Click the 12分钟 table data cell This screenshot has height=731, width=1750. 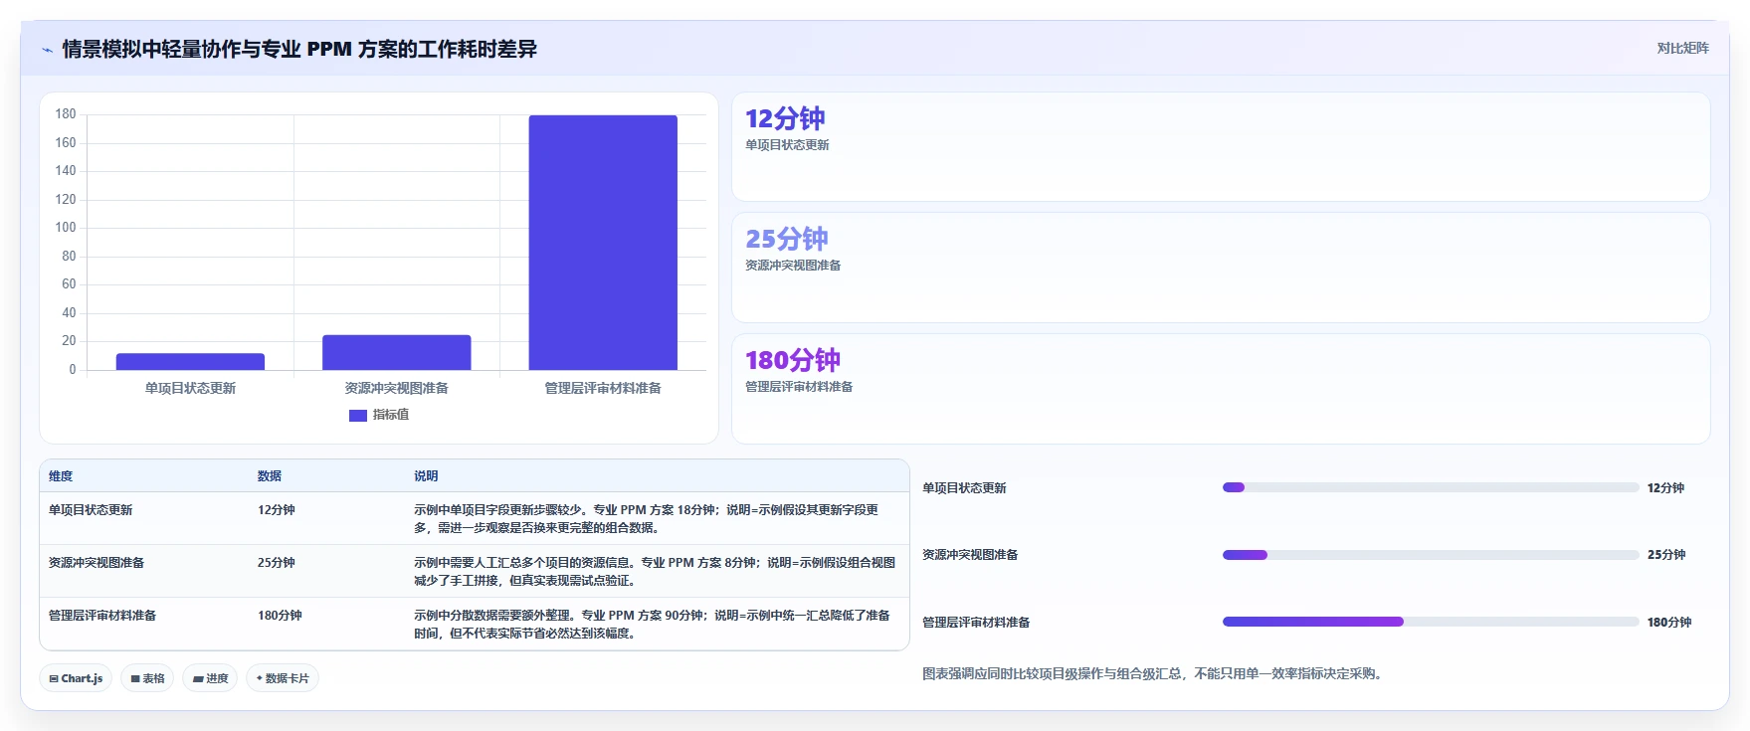(277, 510)
